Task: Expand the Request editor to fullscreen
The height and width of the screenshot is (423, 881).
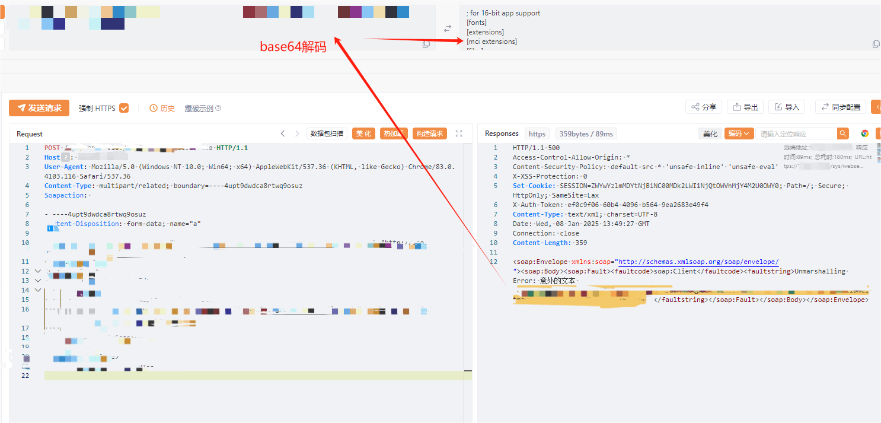Action: 459,133
